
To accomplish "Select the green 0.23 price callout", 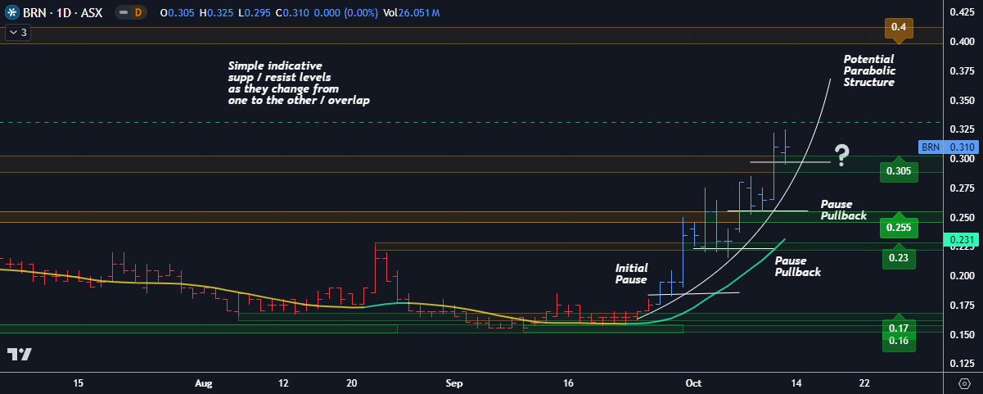I will (899, 258).
